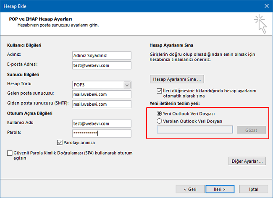Click the Gelen posta sunucusu field

pyautogui.click(x=101, y=94)
